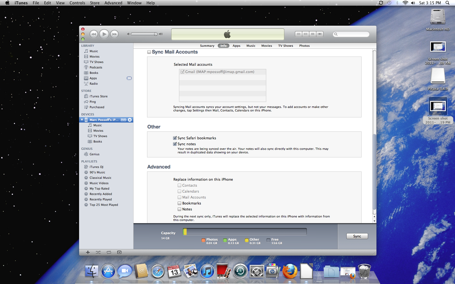Open Finder from the Dock
Screen dimensions: 455x284
coord(92,271)
